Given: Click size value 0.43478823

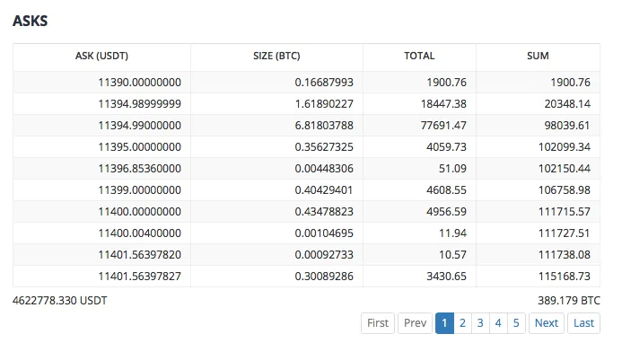Looking at the screenshot, I should pos(324,212).
